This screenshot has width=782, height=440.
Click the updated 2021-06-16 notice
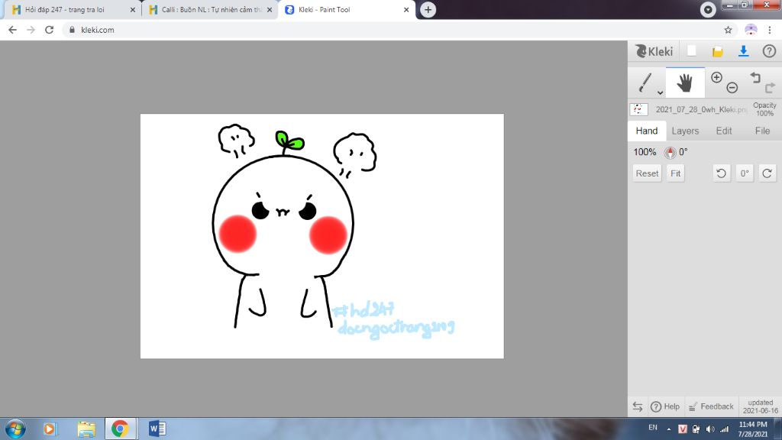[x=760, y=406]
